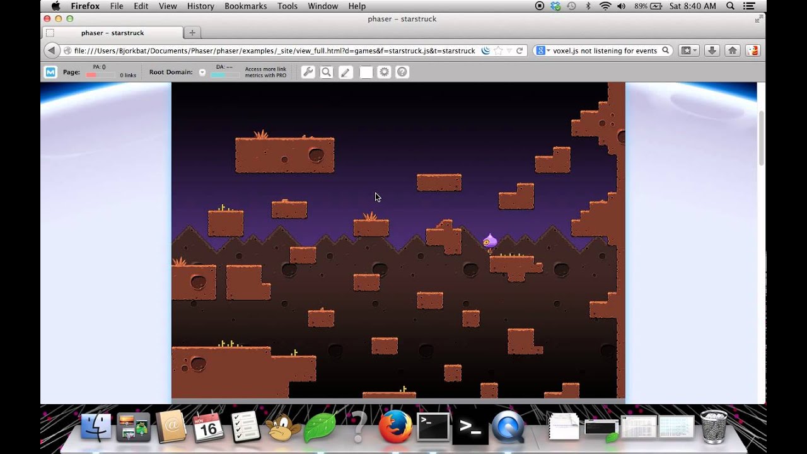Open the Tools menu

(287, 6)
